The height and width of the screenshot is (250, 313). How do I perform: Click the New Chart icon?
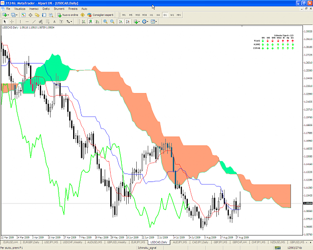(x=5, y=15)
